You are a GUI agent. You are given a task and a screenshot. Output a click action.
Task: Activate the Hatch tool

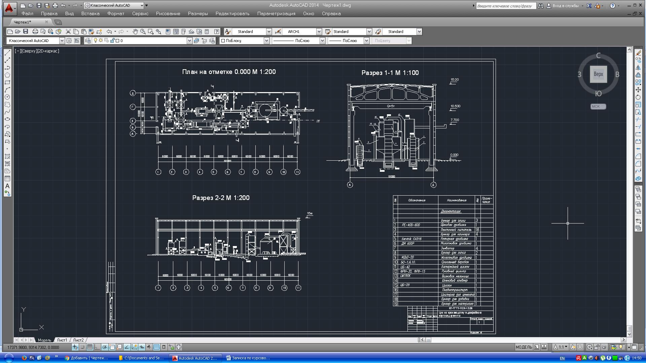pyautogui.click(x=7, y=156)
